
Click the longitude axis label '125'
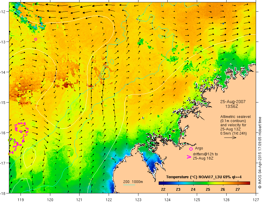click(x=197, y=200)
